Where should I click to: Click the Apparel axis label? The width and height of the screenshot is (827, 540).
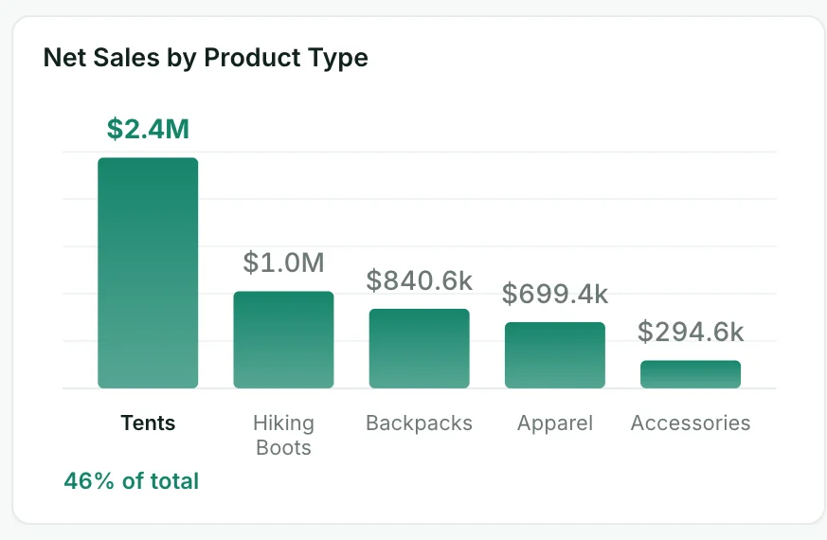click(x=555, y=423)
